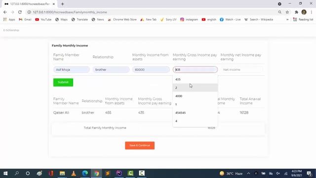The image size is (316, 178).
Task: Click the Monthly Gross Income field
Action: 195,70
